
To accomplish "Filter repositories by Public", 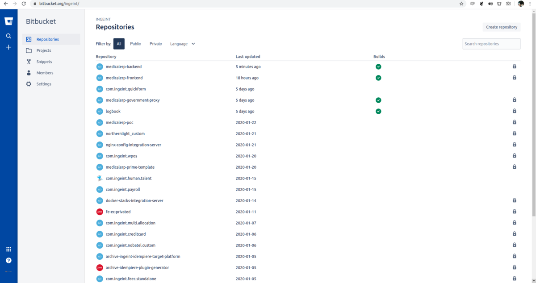I will point(135,44).
